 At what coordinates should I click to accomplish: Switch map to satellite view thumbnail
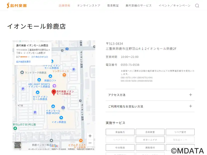coord(18,145)
